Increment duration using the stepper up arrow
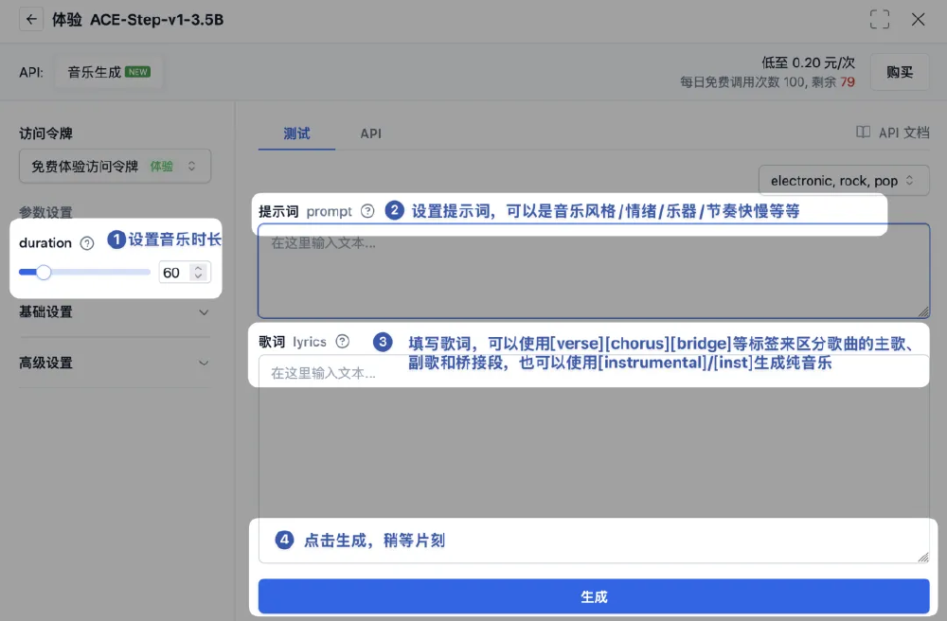This screenshot has height=621, width=947. coord(198,266)
